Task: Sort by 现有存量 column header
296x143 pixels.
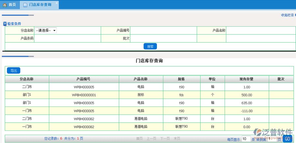Action: [246, 79]
